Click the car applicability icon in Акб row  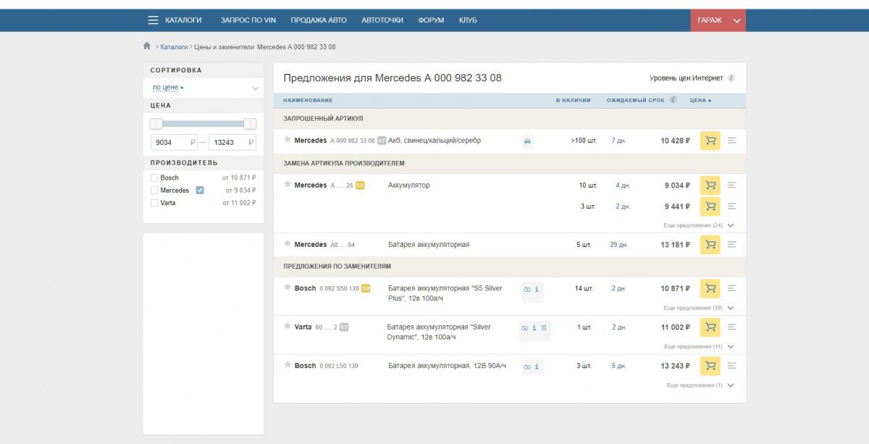[528, 141]
